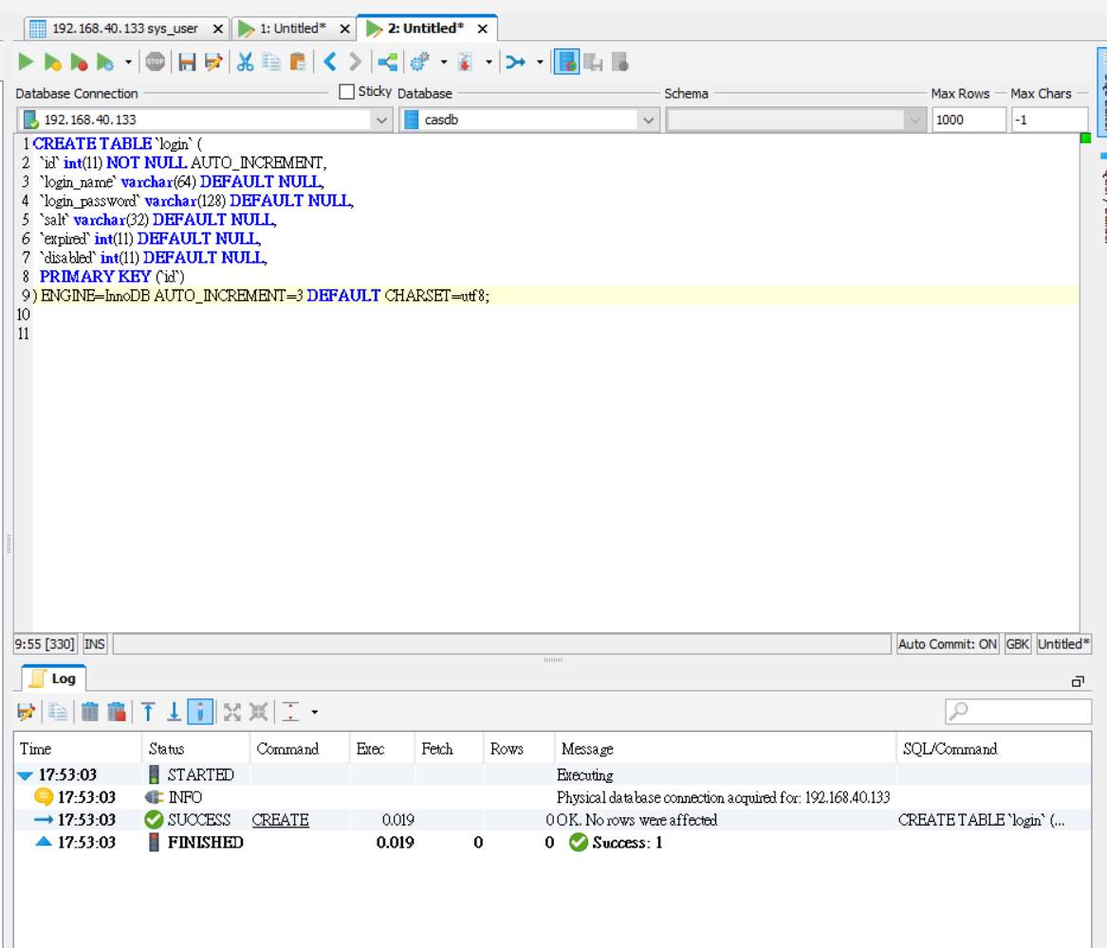Click the grey Stop execution icon

coord(155,63)
